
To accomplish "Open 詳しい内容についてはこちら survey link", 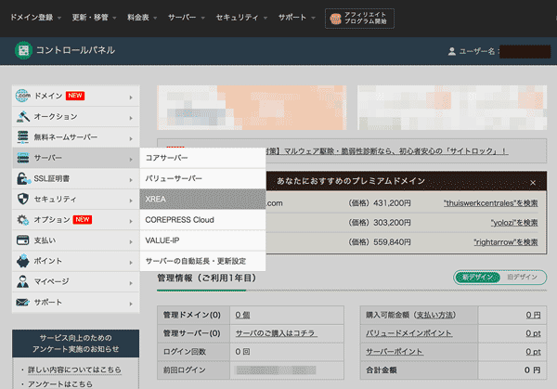I will pos(74,370).
